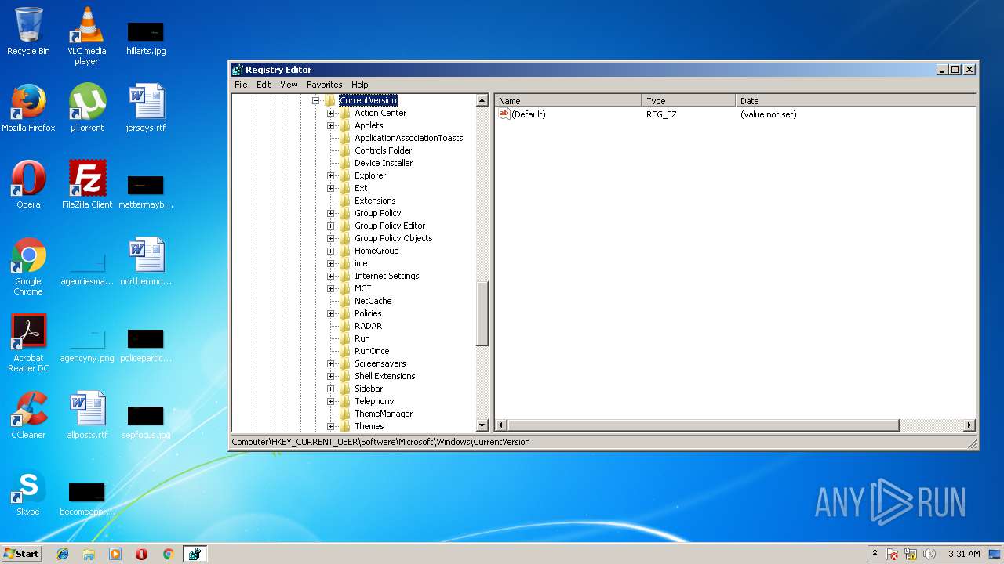Open the Recycle Bin desktop icon
The height and width of the screenshot is (564, 1004).
click(28, 31)
